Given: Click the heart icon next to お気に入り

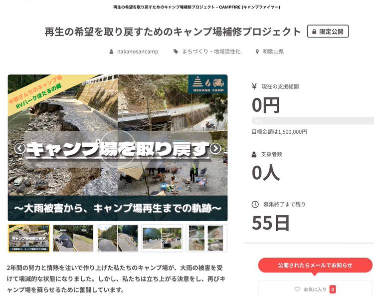Looking at the screenshot, I should tap(298, 289).
